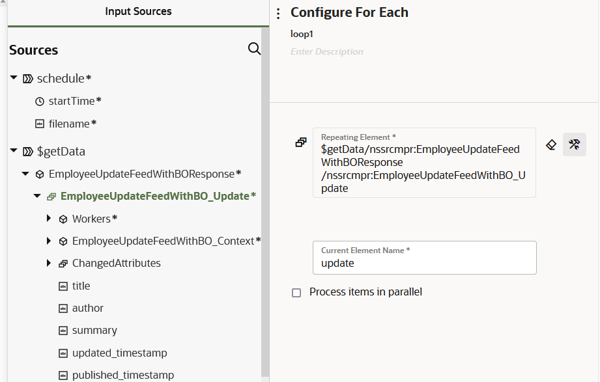
Task: Switch to the Input Sources tab
Action: click(x=138, y=12)
